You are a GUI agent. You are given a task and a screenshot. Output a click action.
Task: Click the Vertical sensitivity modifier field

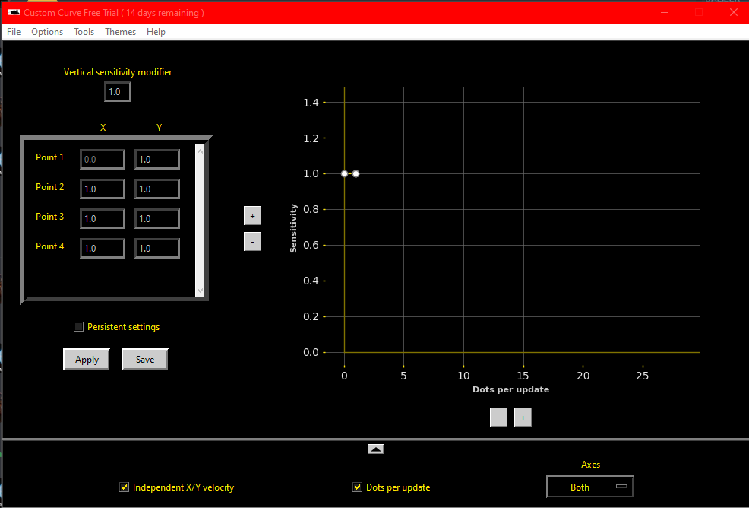[x=118, y=91]
